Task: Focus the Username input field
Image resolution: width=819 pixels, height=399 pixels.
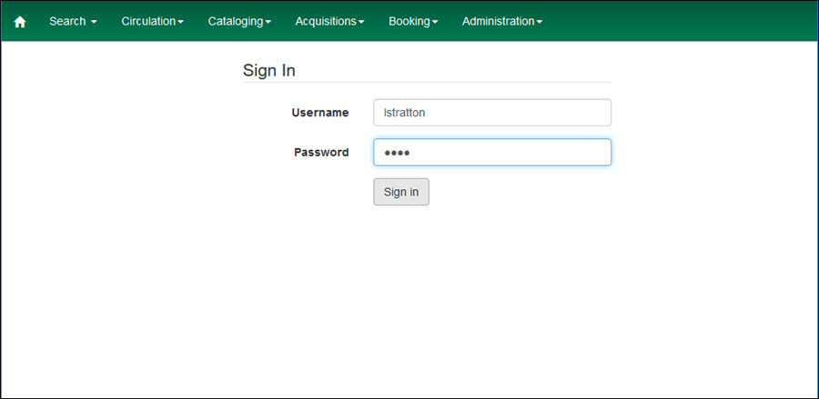Action: tap(492, 113)
